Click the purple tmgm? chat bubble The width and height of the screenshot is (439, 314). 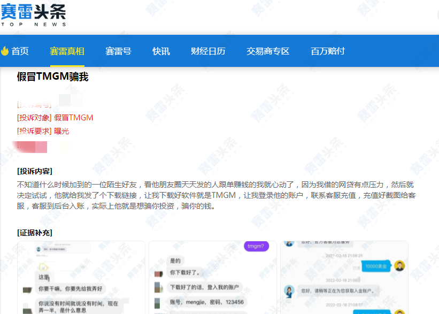coord(256,246)
